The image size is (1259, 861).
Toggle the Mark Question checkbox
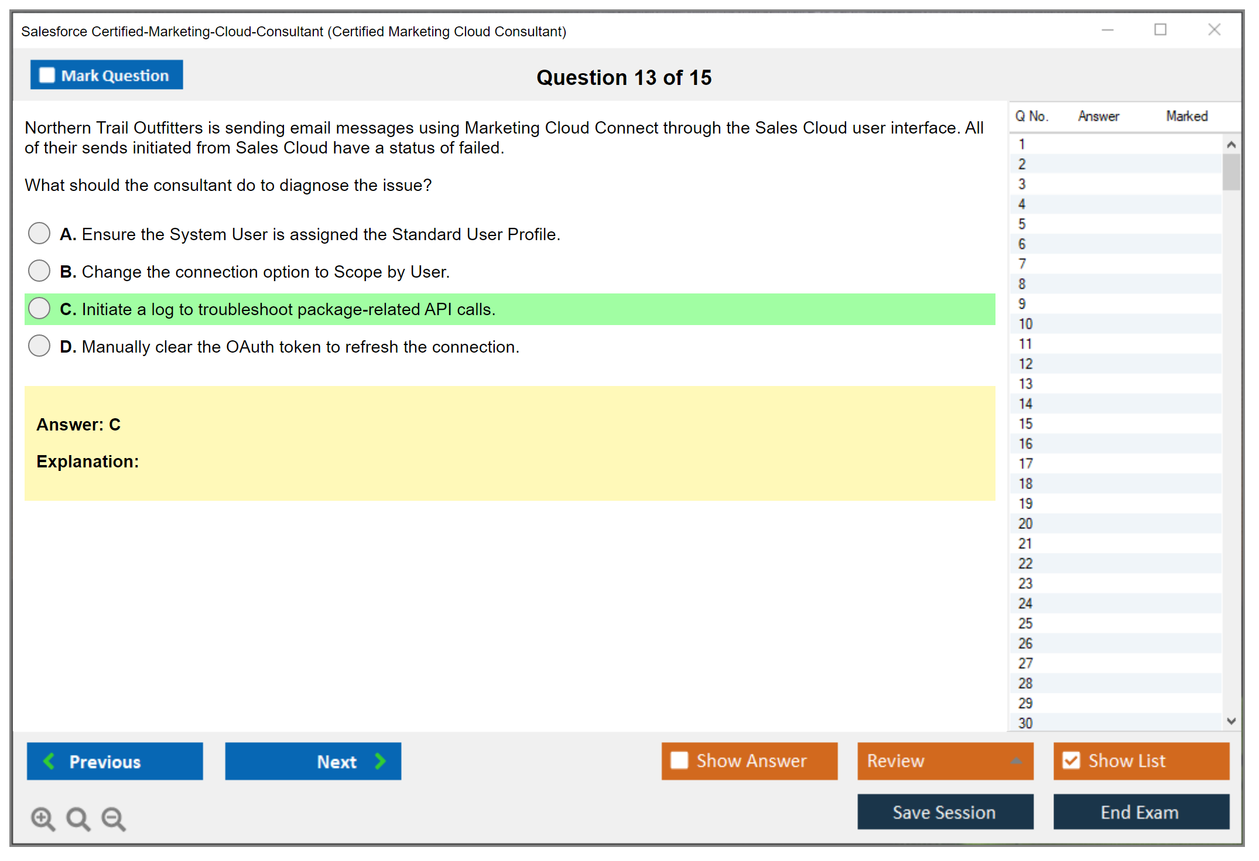47,75
